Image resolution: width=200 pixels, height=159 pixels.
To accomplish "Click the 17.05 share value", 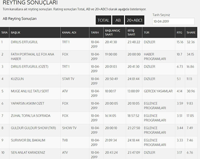I will pyautogui.click(x=190, y=116).
